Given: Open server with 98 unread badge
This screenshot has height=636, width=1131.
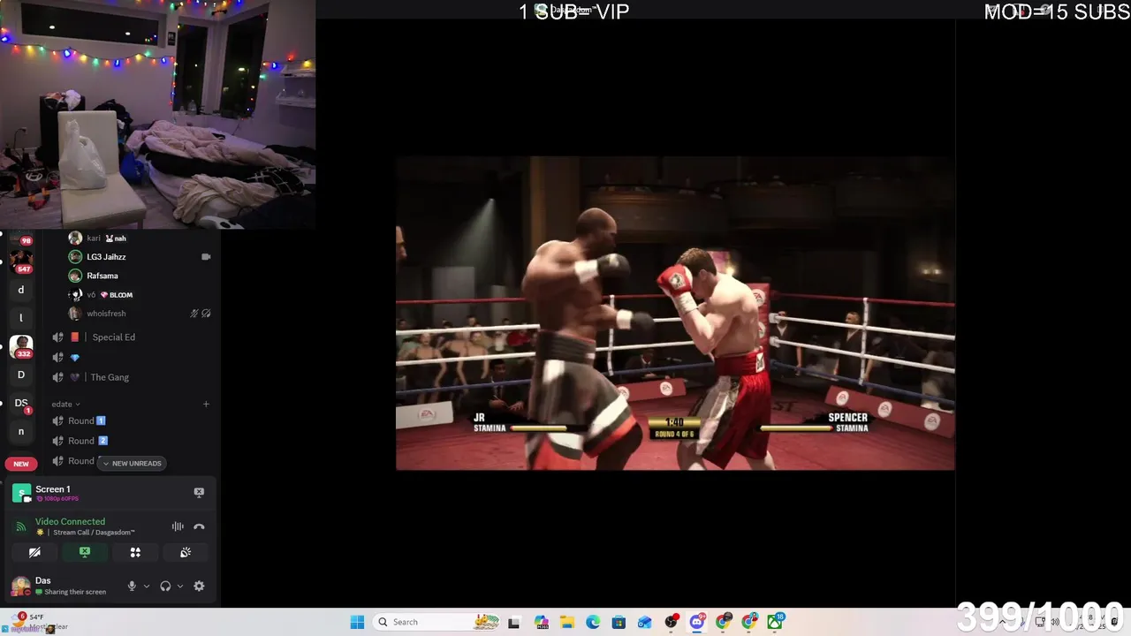Looking at the screenshot, I should tap(21, 237).
